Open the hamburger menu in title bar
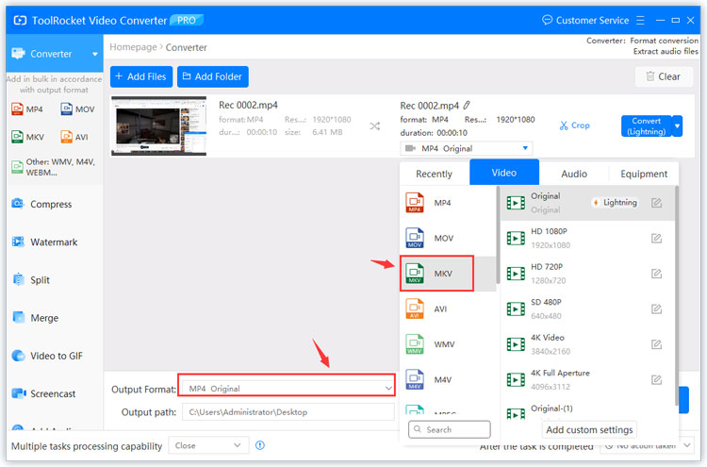 coord(640,21)
